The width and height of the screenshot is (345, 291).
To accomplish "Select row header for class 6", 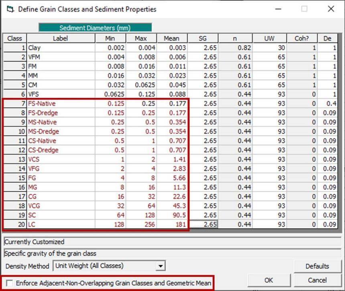I will (x=15, y=94).
